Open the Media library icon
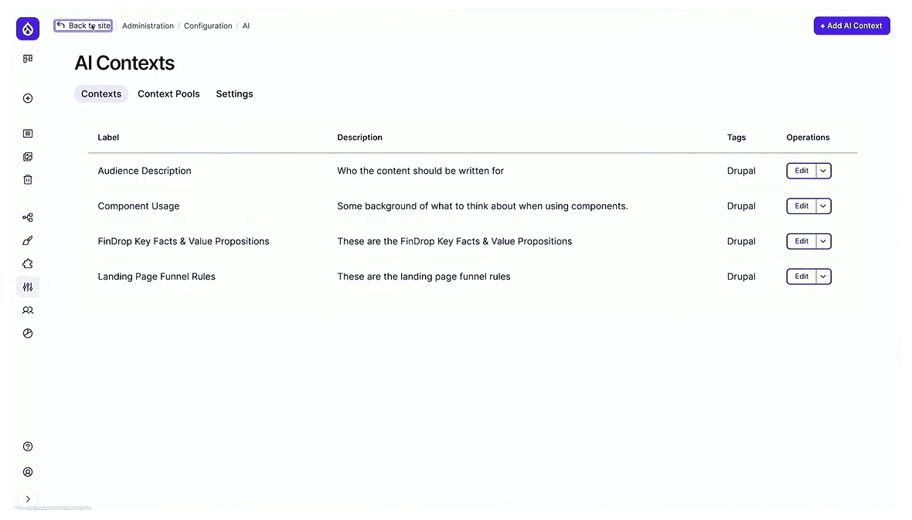The height and width of the screenshot is (520, 912). pos(28,156)
